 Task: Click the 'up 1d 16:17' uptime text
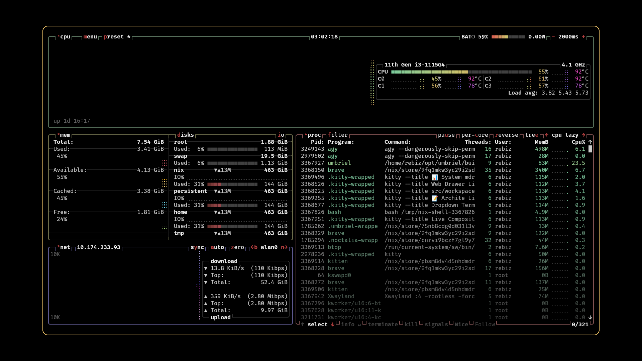coord(72,121)
